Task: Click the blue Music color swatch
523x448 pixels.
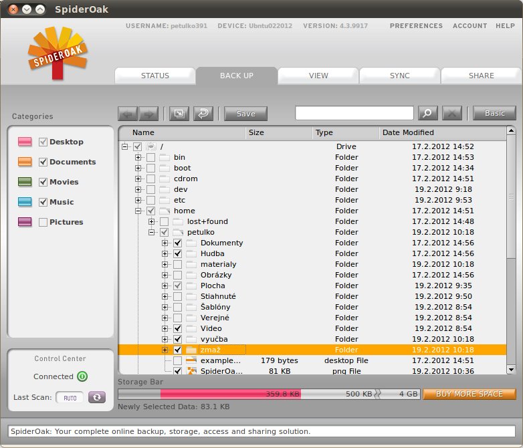Action: [x=25, y=202]
